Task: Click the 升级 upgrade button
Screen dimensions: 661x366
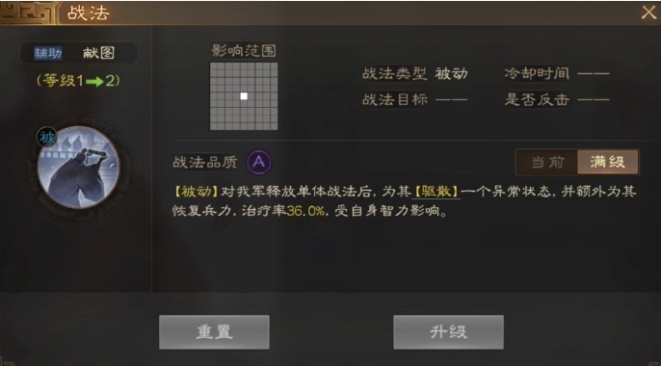Action: pyautogui.click(x=449, y=332)
